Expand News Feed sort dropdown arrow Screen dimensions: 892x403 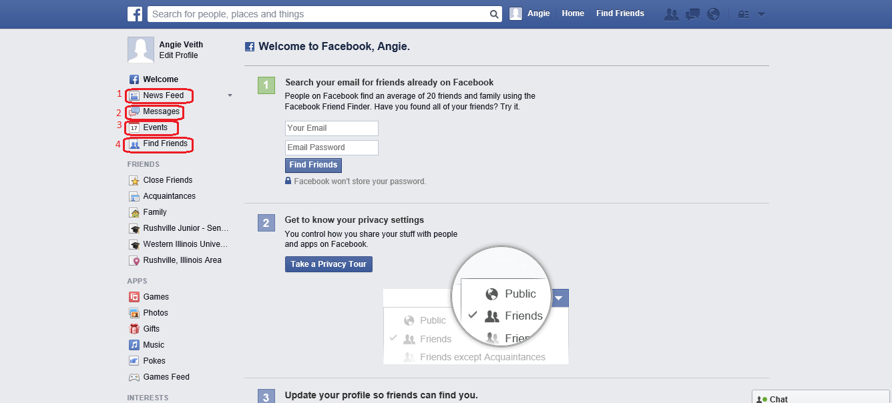coord(230,95)
